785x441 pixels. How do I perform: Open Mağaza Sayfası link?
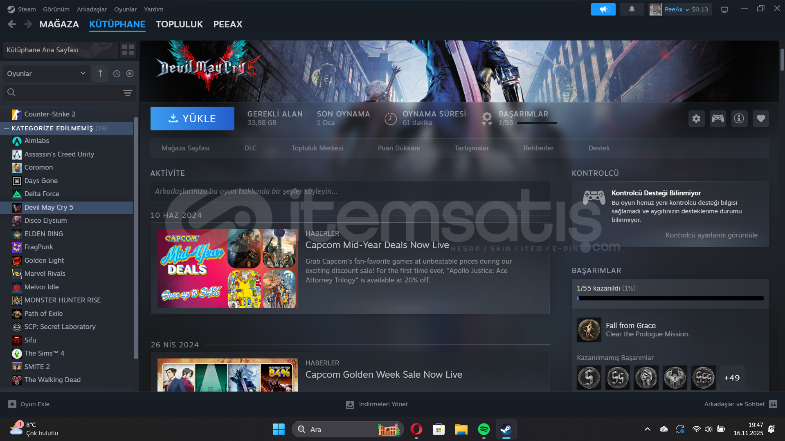(x=185, y=148)
